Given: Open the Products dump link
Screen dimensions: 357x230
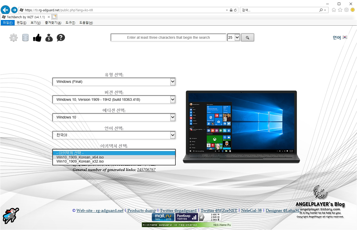Looking at the screenshot, I should (142, 211).
